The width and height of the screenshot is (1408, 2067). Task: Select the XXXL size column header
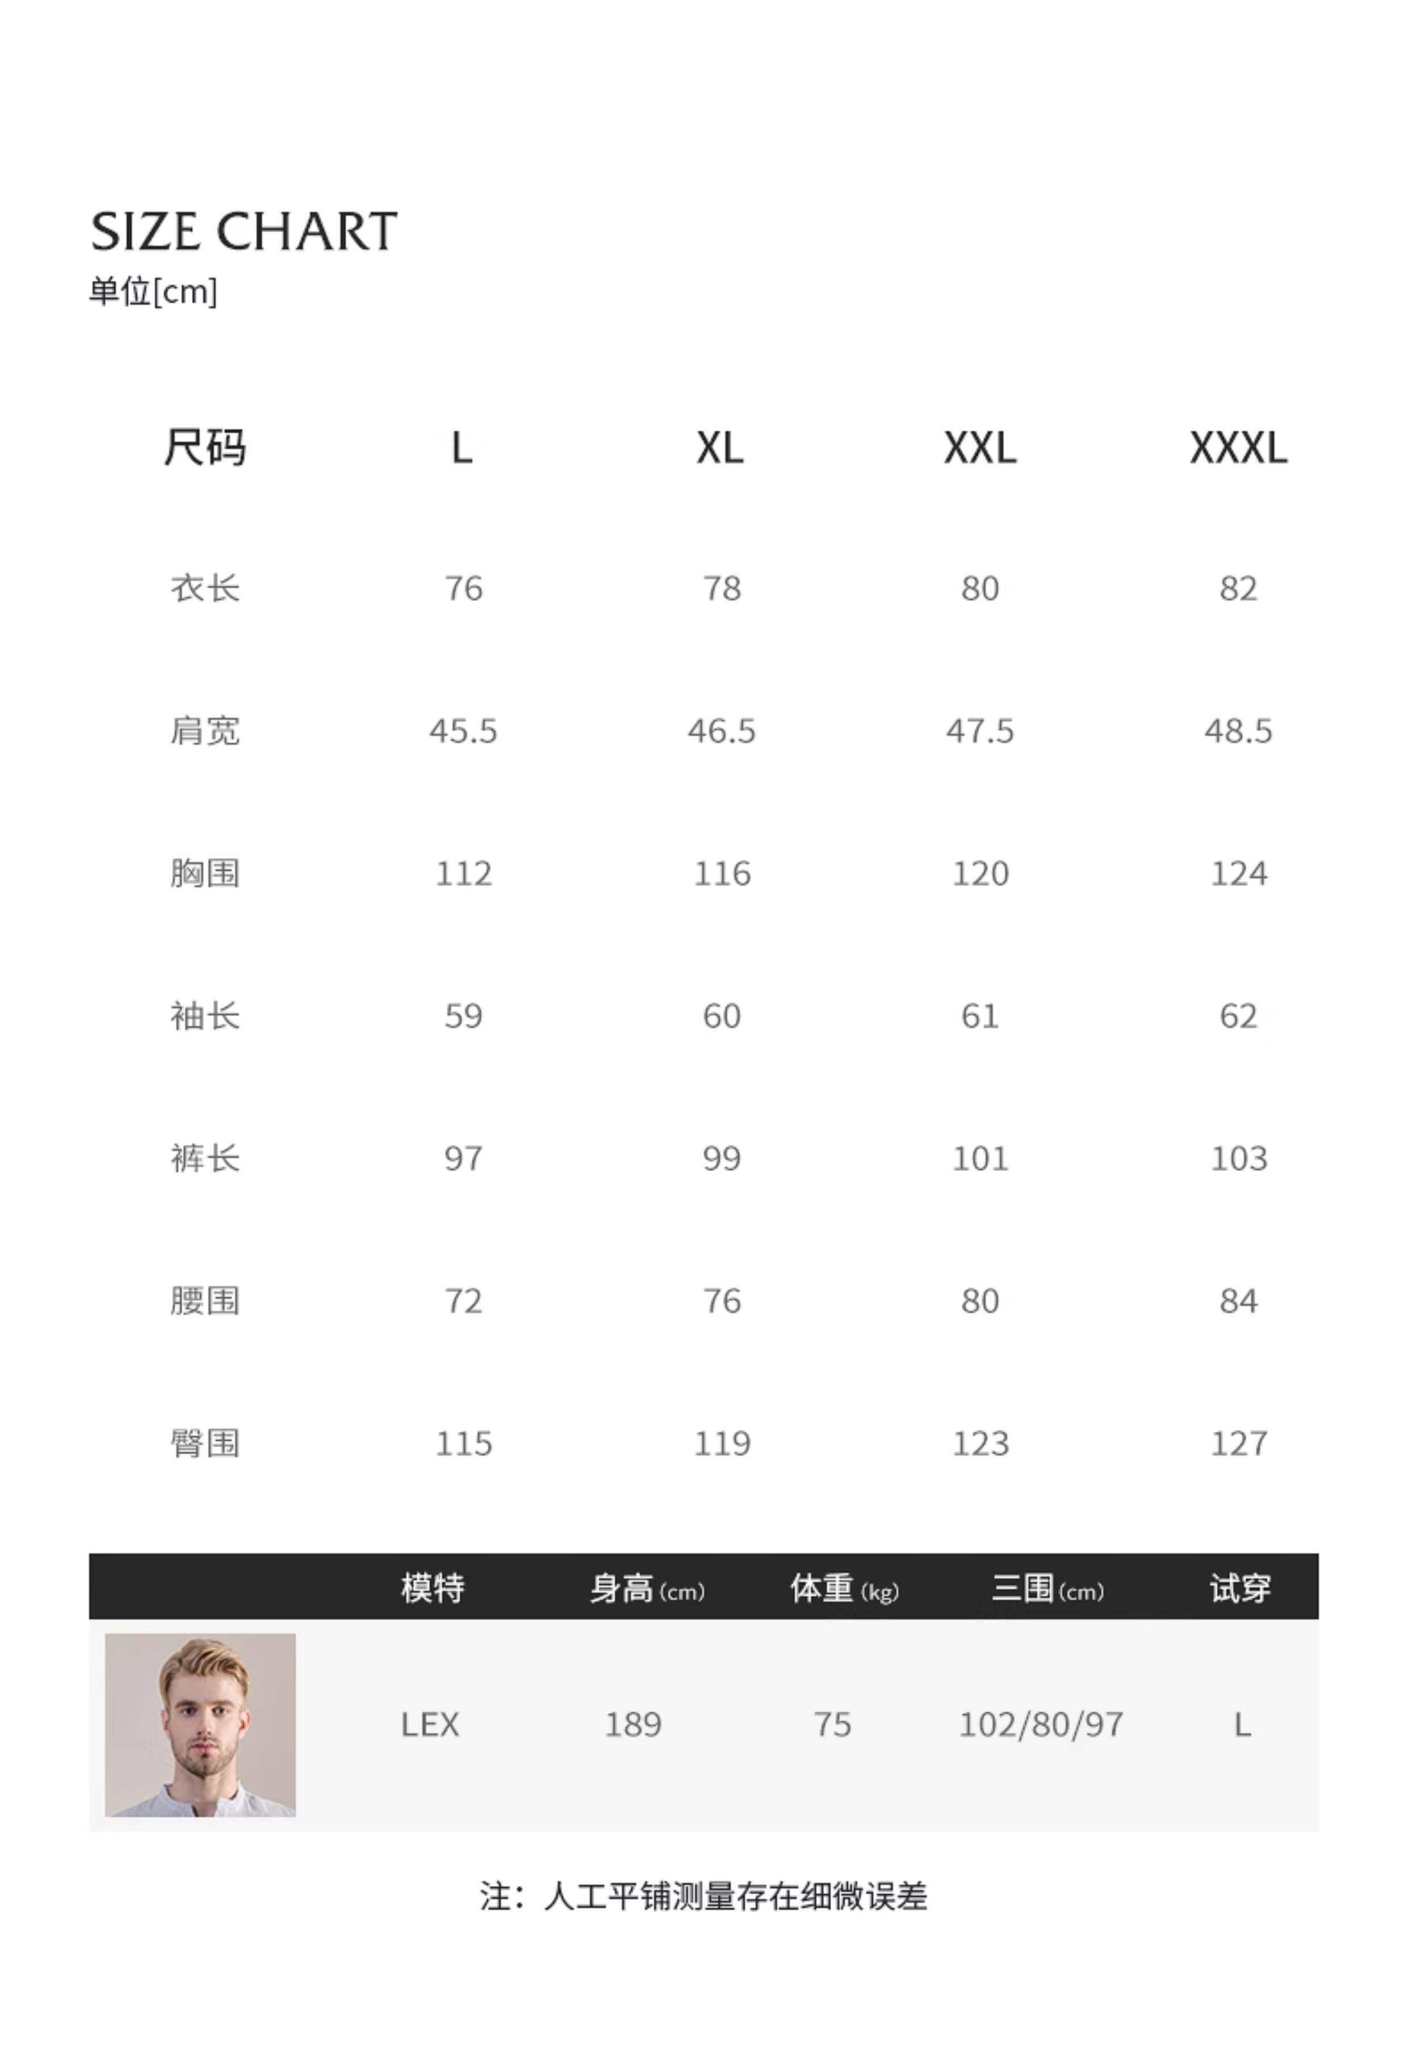pyautogui.click(x=1238, y=447)
